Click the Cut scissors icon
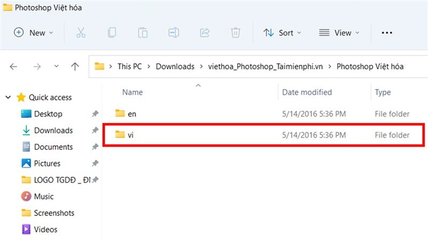Viewport: 428px width, 241px height. coord(81,33)
